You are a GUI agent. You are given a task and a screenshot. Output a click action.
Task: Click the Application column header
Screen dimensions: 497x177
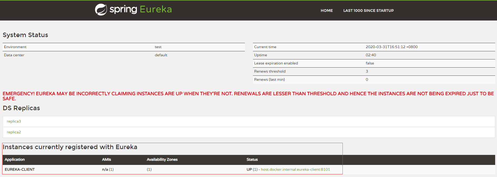(15, 159)
